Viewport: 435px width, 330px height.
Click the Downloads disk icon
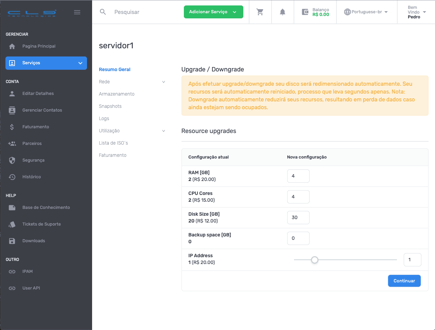click(x=12, y=241)
